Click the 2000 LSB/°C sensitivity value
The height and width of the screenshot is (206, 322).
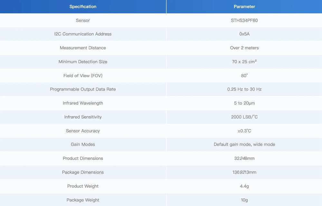coord(244,117)
